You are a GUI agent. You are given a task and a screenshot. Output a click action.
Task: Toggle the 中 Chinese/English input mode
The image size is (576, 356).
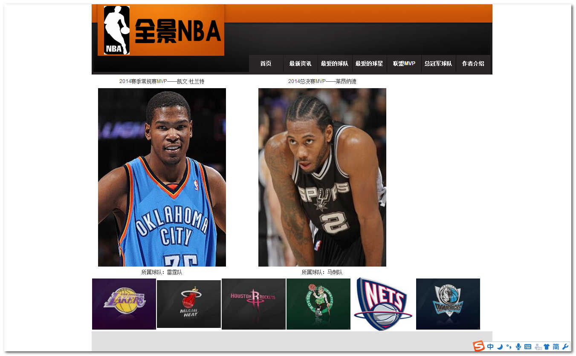pyautogui.click(x=490, y=347)
